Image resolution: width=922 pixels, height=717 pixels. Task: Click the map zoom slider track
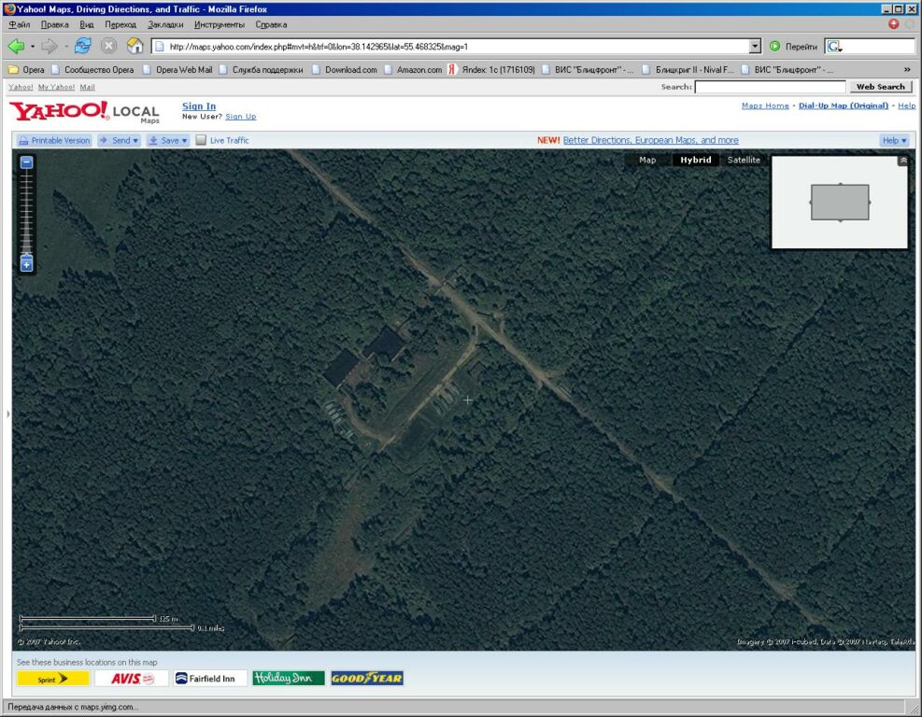[26, 210]
